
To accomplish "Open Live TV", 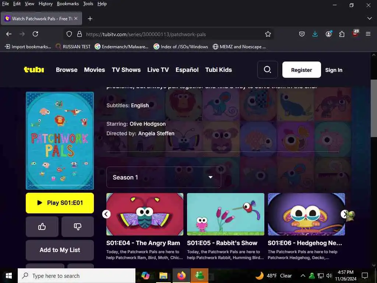I will (x=158, y=70).
